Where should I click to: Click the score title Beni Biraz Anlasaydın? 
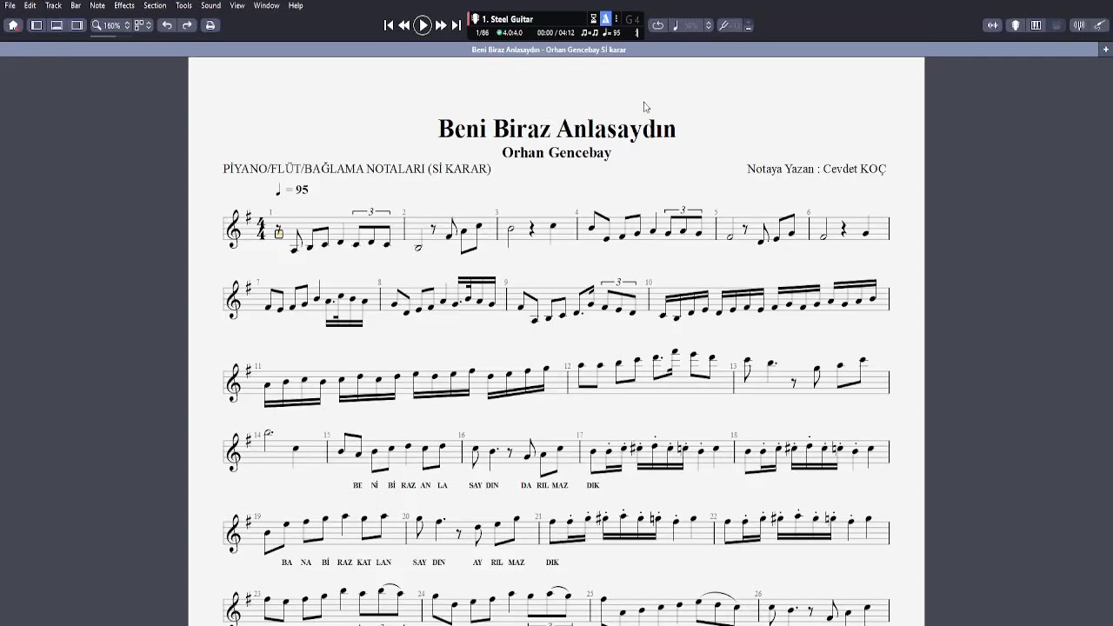(x=556, y=129)
